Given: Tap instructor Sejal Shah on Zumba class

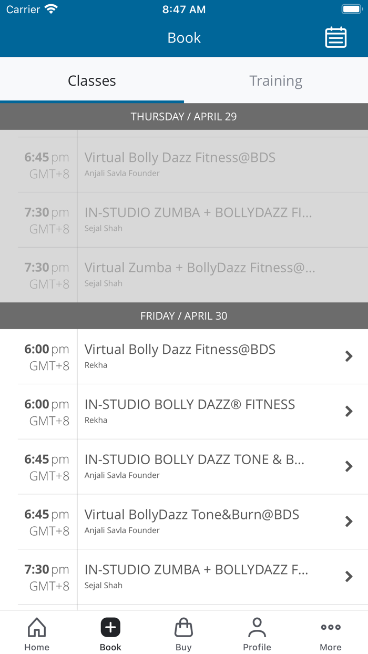Looking at the screenshot, I should tap(103, 585).
